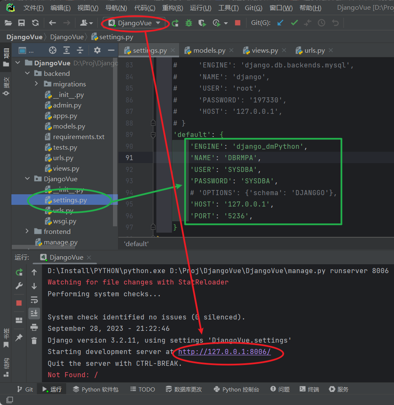
Task: Click the Save All toolbar icon
Action: click(21, 23)
